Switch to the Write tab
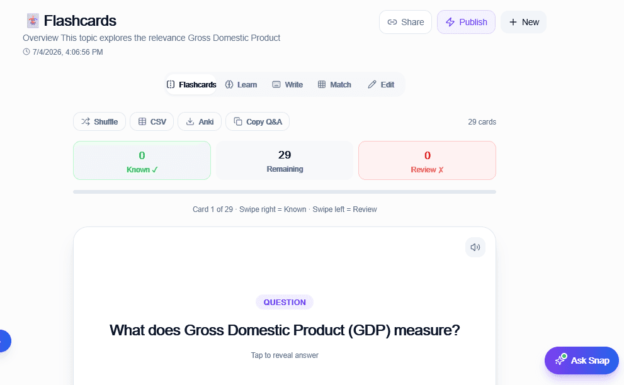Image resolution: width=624 pixels, height=385 pixels. coord(287,85)
